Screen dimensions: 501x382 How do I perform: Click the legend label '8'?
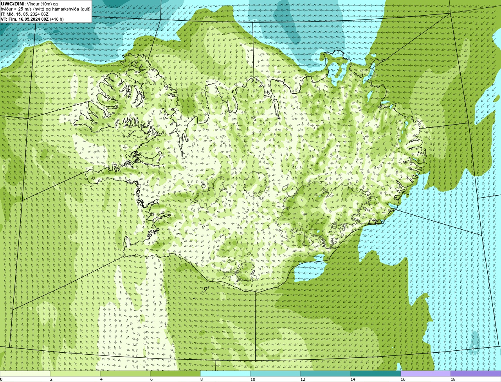coord(202,379)
